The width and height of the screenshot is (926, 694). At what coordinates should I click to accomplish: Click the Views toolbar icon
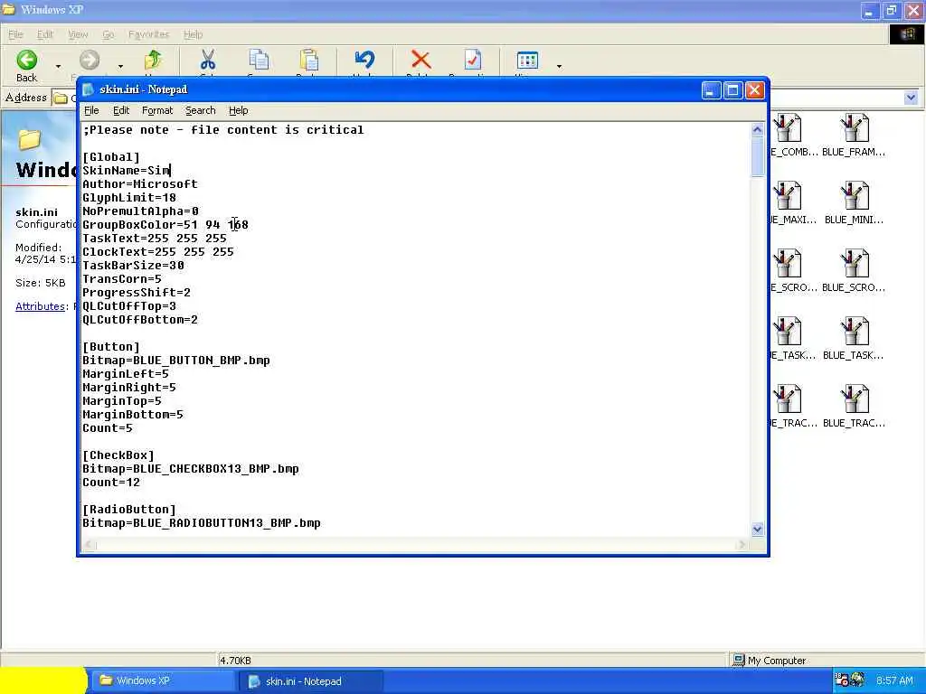[x=527, y=61]
